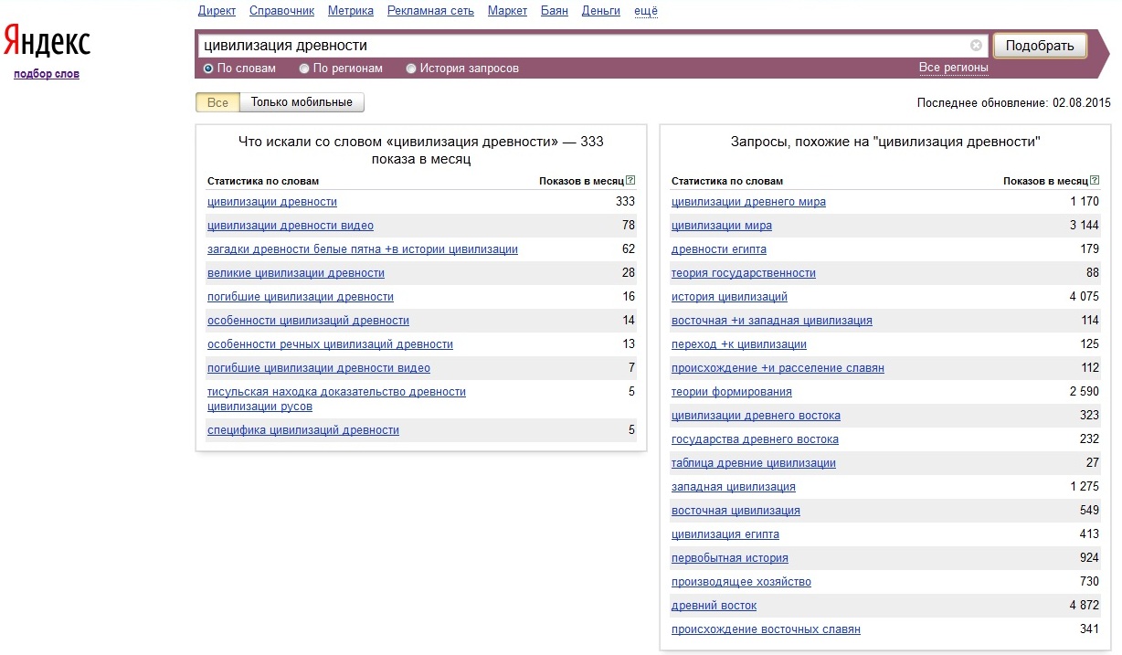The height and width of the screenshot is (655, 1122).
Task: Select the История запросов radio button
Action: pos(411,69)
